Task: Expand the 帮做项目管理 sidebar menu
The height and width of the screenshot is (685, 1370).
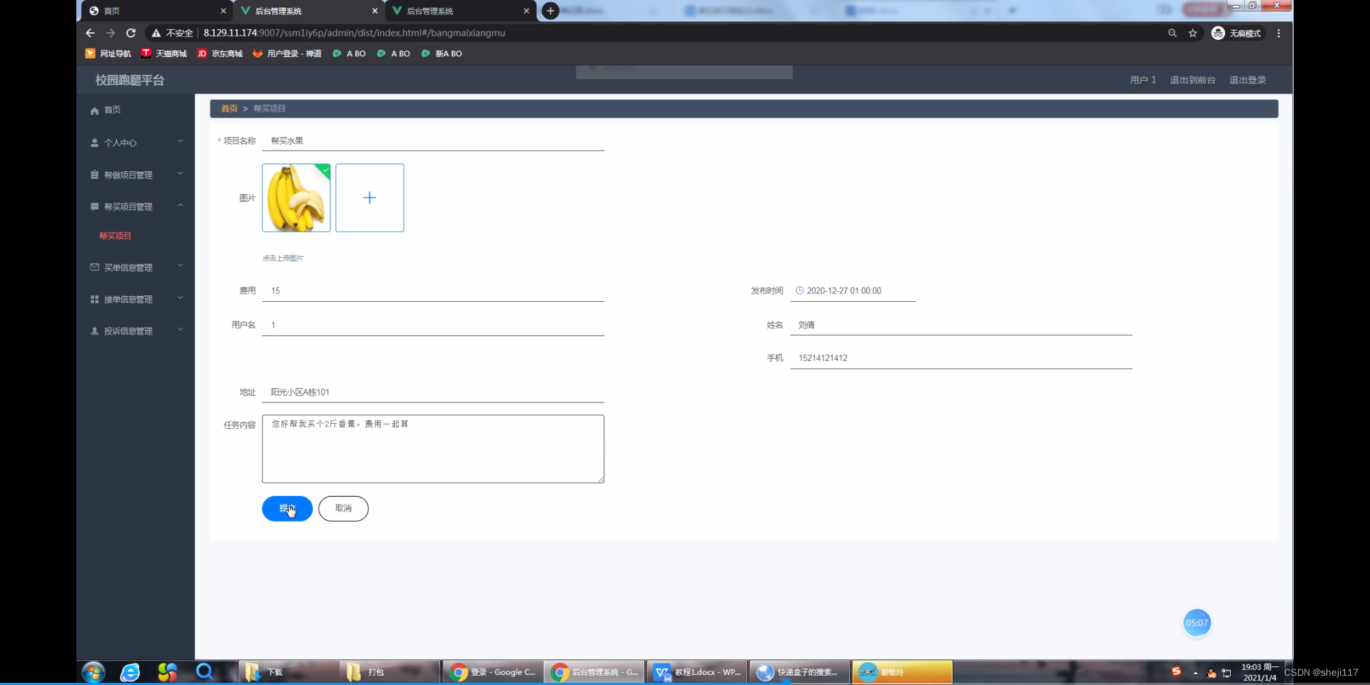Action: (x=136, y=175)
